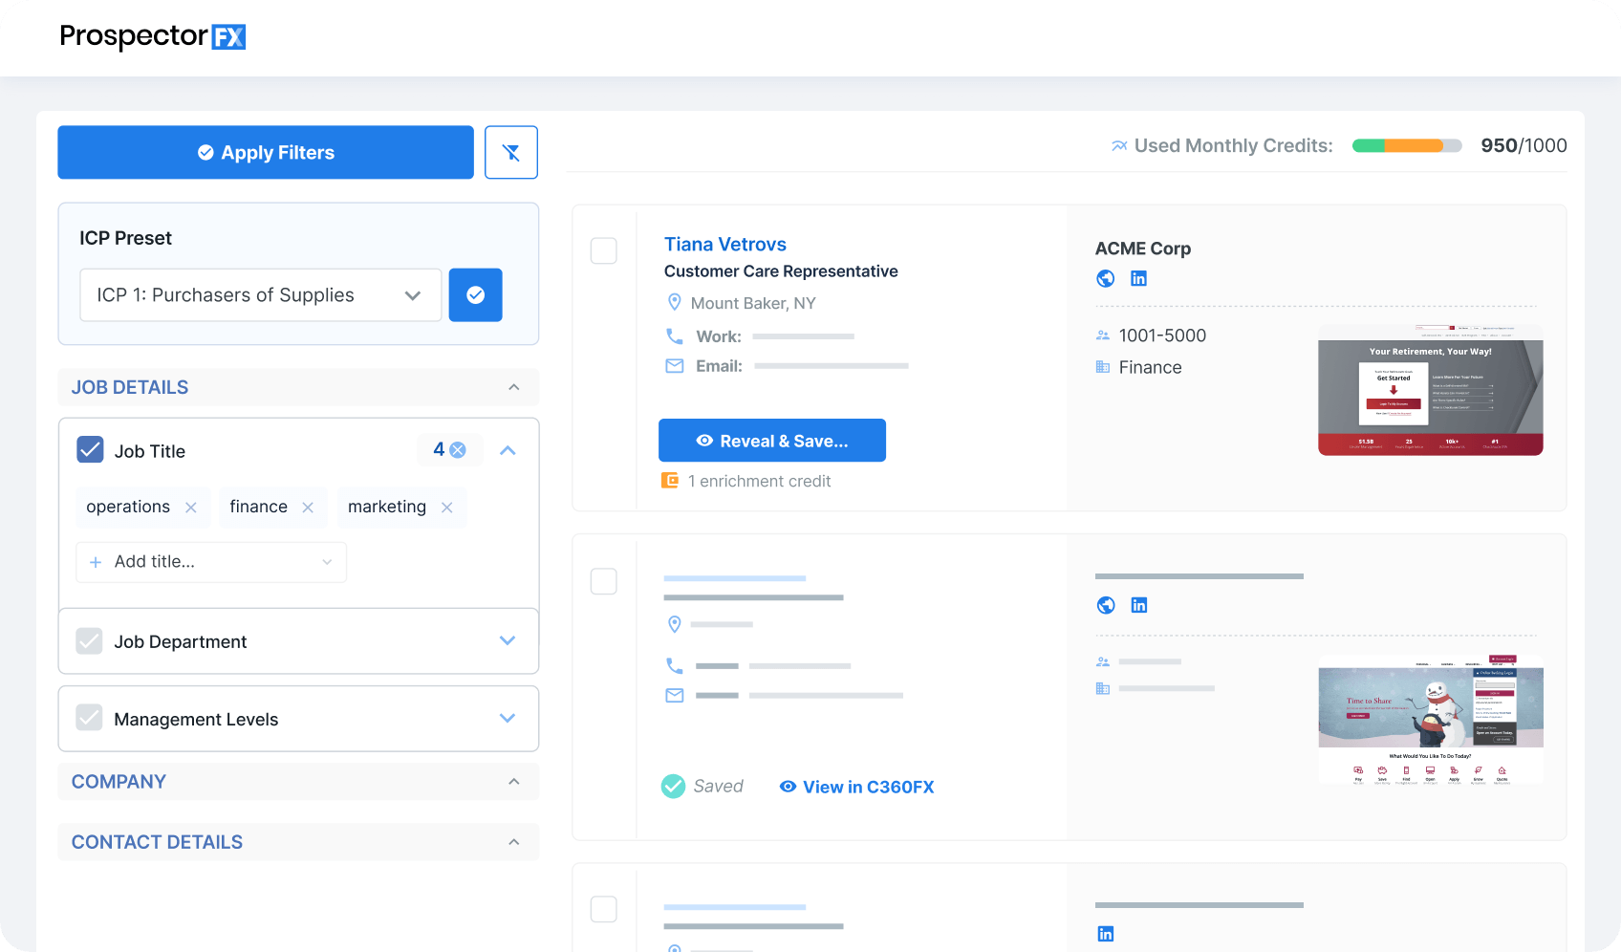This screenshot has width=1621, height=952.
Task: Expand the Management Levels section
Action: [x=508, y=718]
